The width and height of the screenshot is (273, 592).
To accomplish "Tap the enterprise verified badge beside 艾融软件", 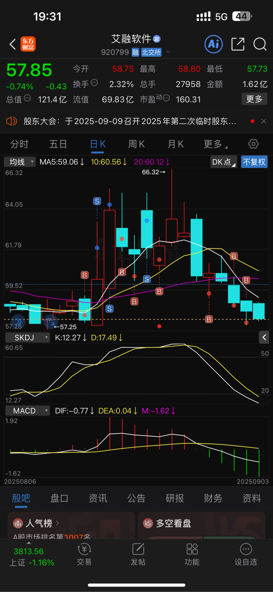I will tap(157, 39).
